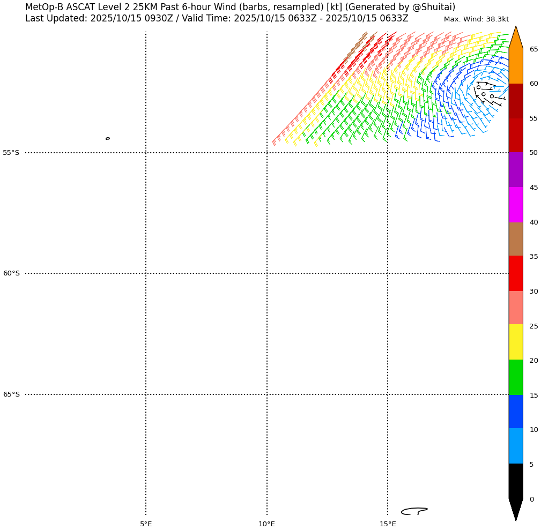Click the purple 45-50 kt colorbar segment
The width and height of the screenshot is (541, 530).
coord(515,170)
